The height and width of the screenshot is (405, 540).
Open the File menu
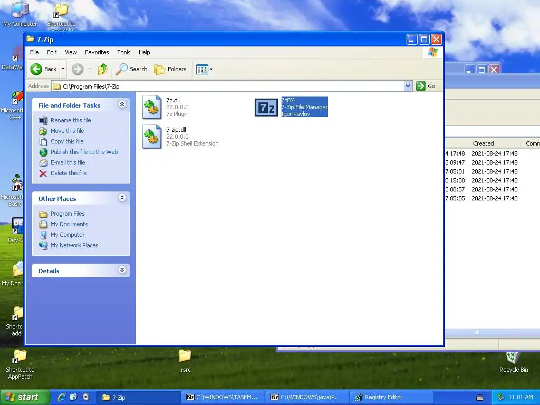click(x=34, y=52)
